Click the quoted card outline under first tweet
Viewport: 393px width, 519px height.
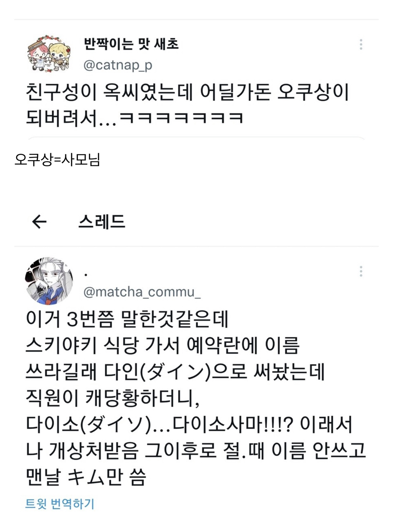[196, 138]
